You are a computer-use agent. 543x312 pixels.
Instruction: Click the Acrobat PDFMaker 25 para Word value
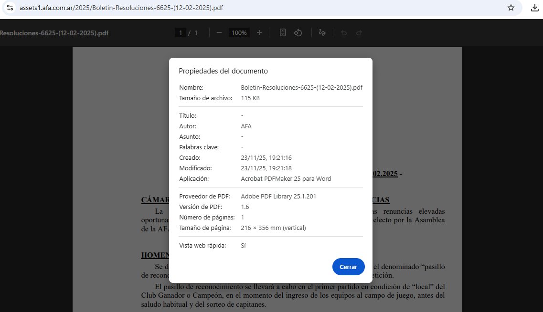[286, 178]
